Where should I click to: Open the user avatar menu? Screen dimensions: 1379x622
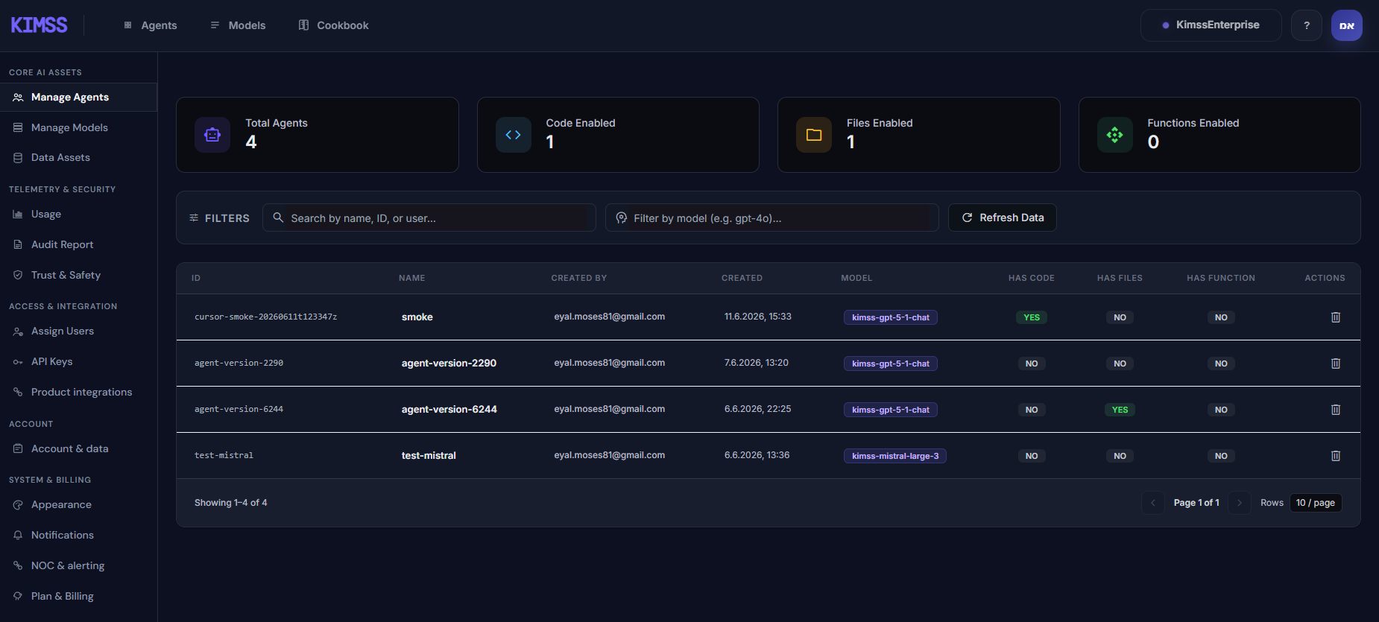(x=1346, y=25)
